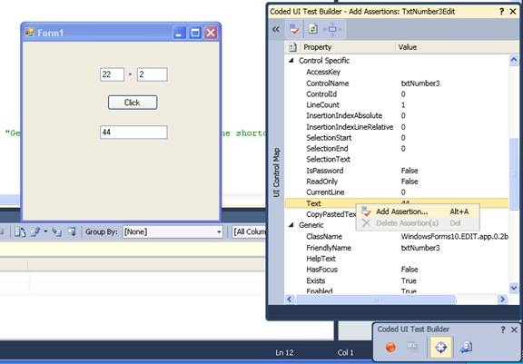The width and height of the screenshot is (523, 364).
Task: Select the SelectionStart property row
Action: (397, 138)
